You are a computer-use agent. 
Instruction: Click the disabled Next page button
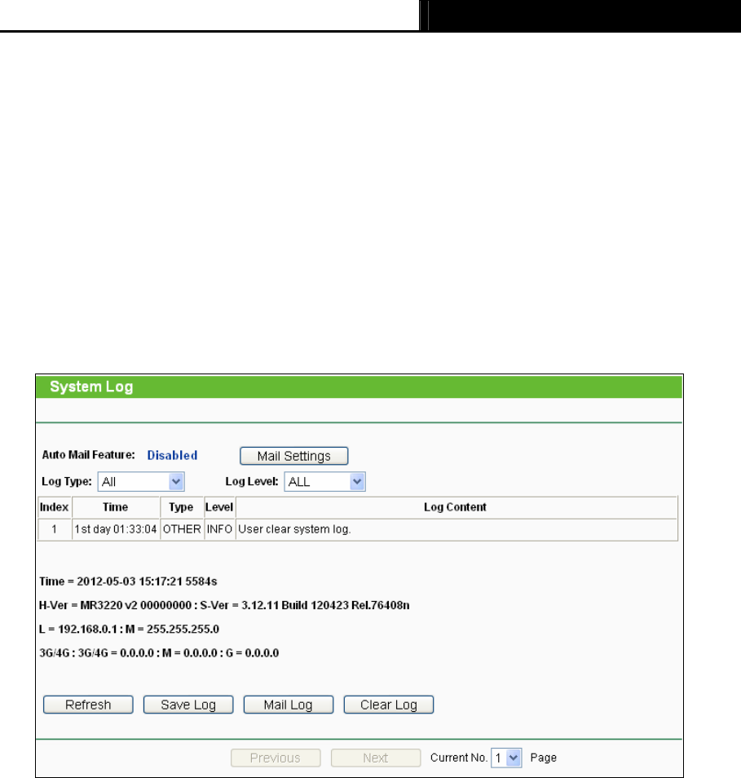[376, 758]
